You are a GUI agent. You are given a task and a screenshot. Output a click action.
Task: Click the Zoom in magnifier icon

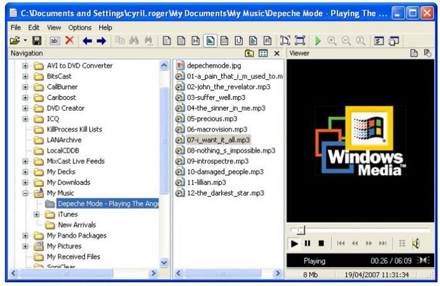click(x=332, y=41)
